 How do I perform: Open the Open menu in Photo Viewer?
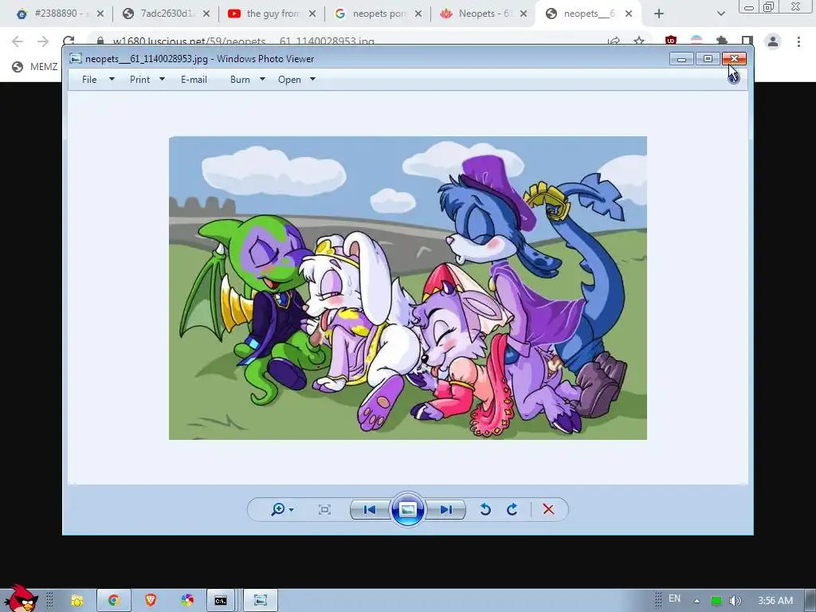289,80
